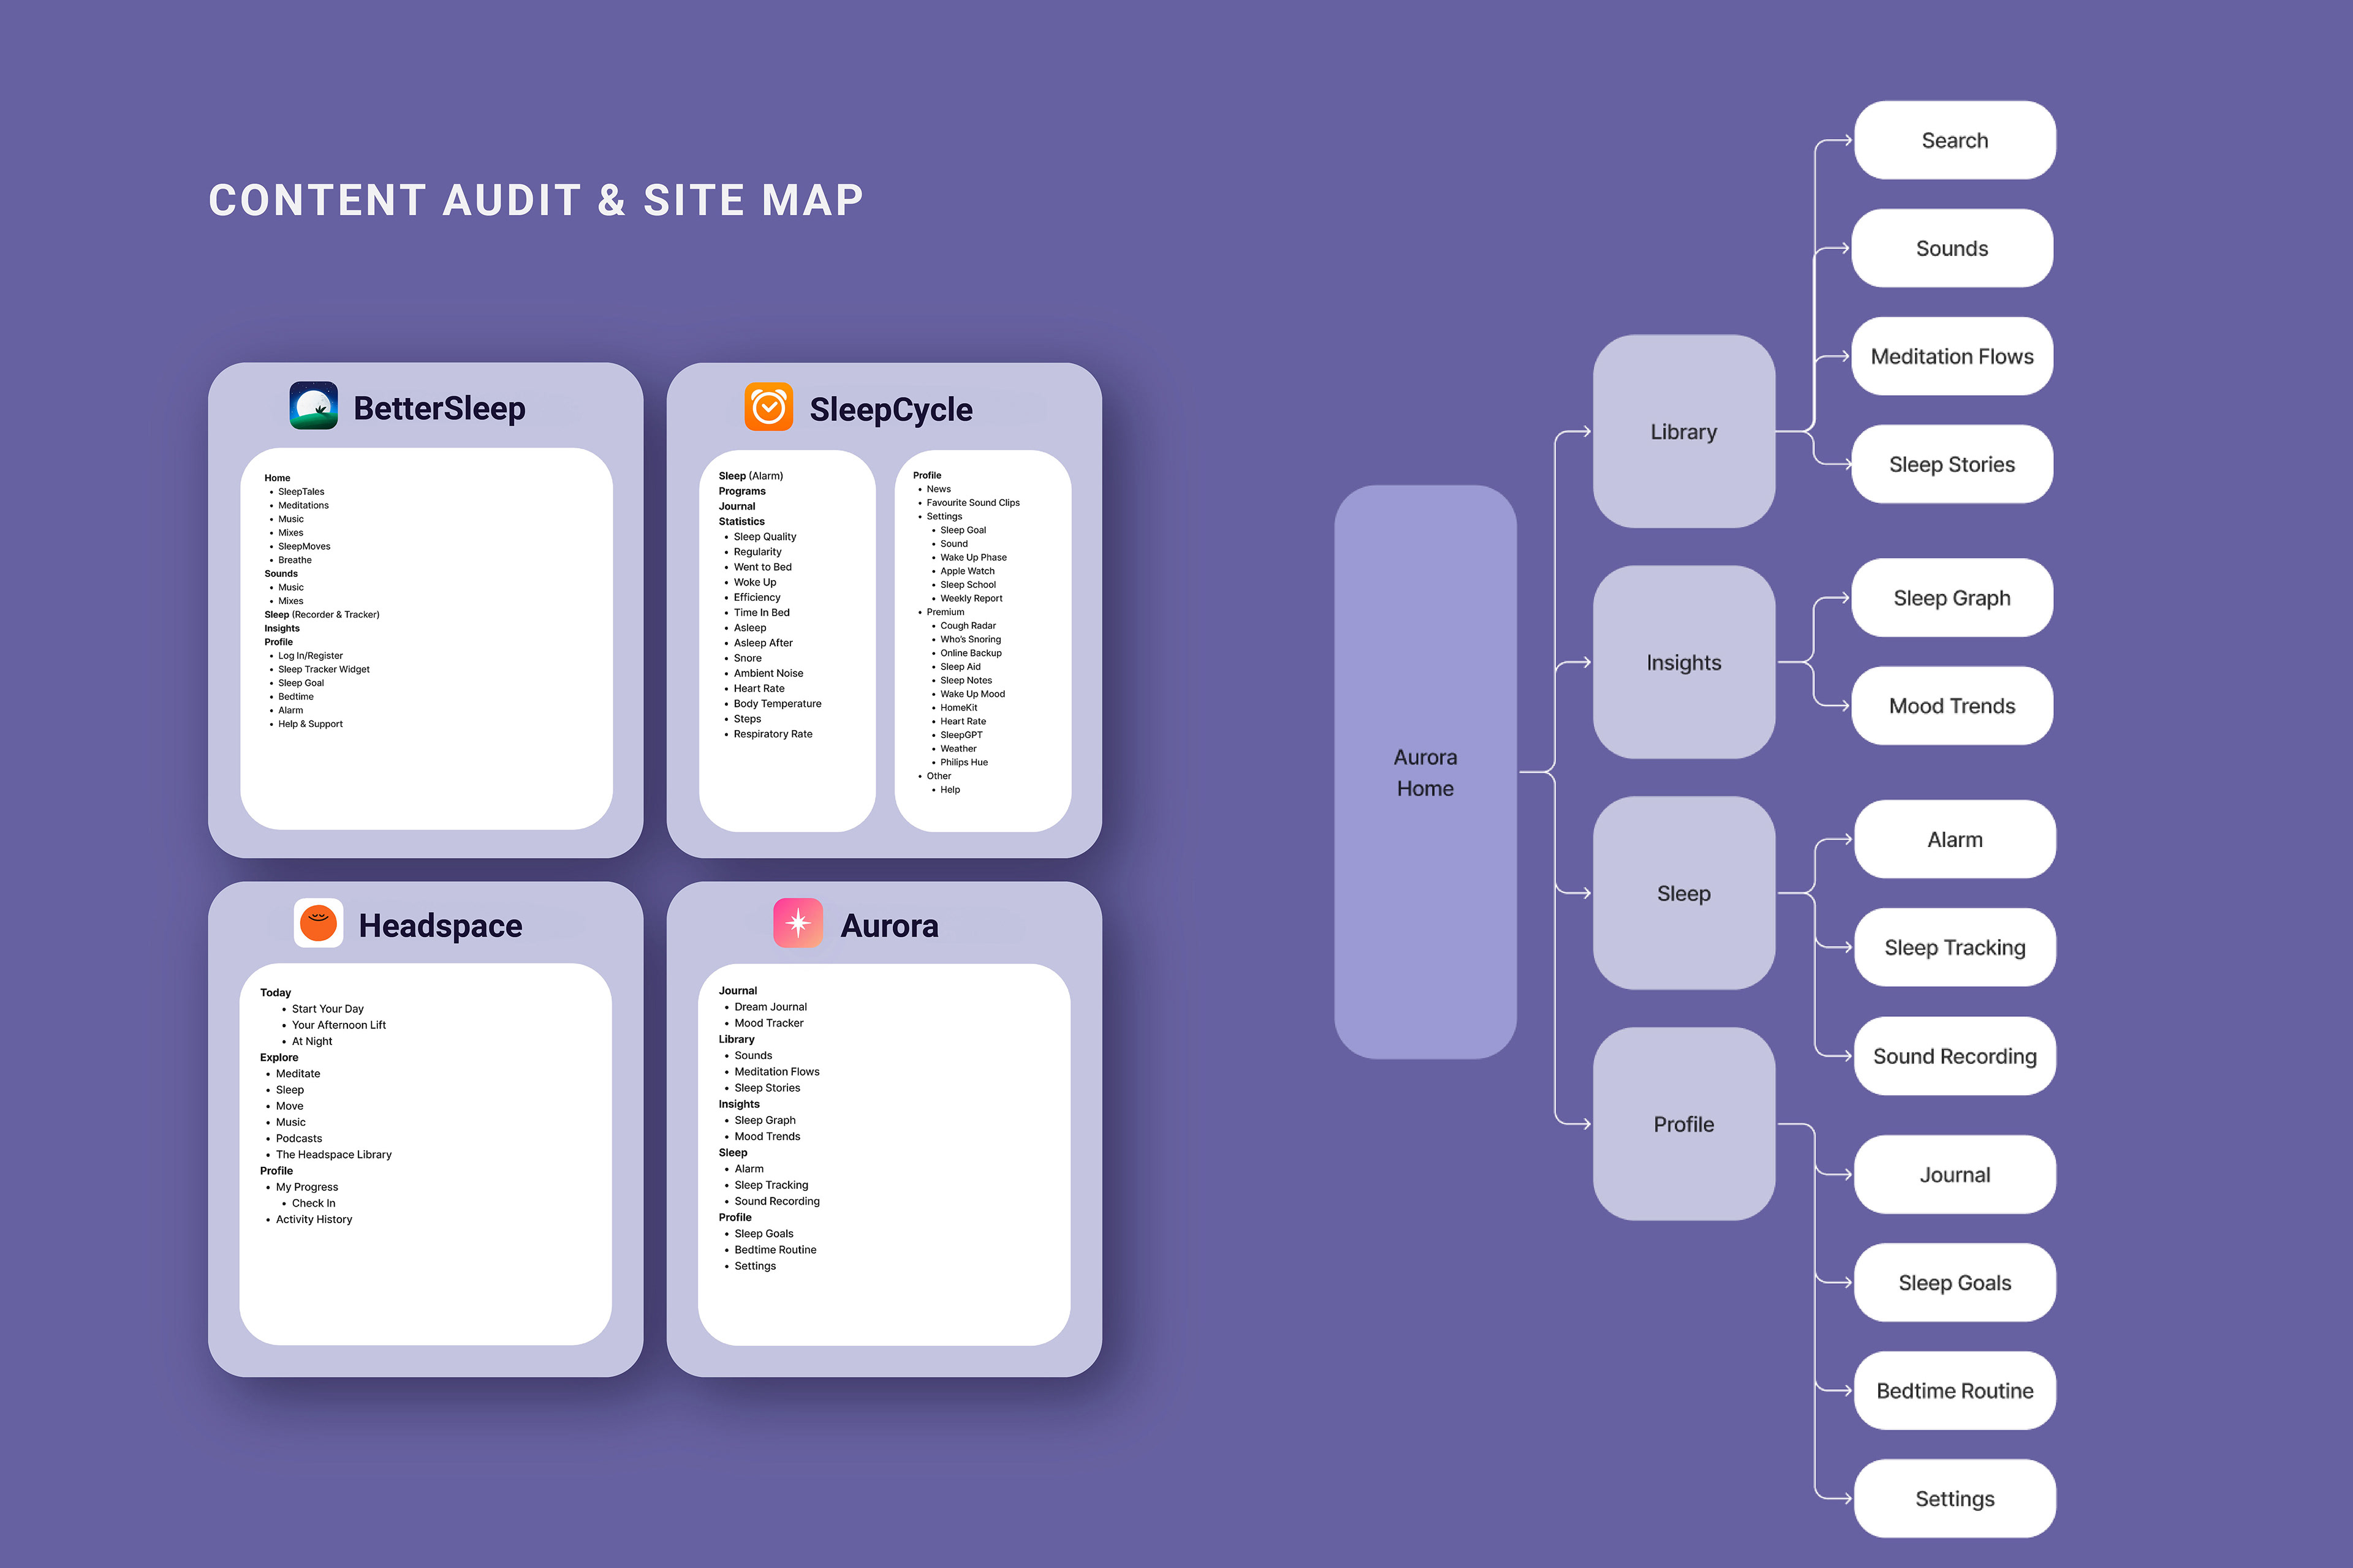Select the Aurora Home node
Viewport: 2353px width, 1568px height.
1425,772
